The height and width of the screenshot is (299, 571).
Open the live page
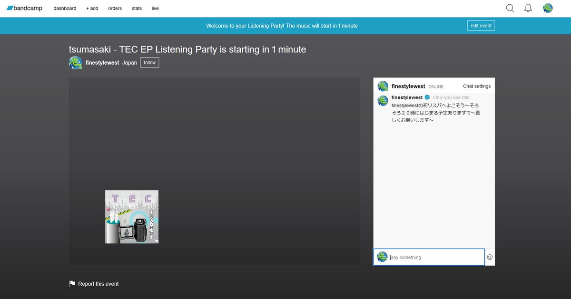155,9
